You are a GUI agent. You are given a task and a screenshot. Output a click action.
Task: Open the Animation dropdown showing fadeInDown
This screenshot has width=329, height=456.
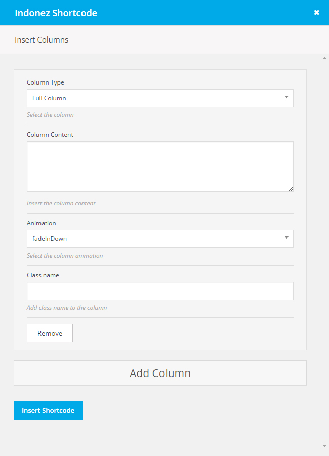[x=160, y=239]
